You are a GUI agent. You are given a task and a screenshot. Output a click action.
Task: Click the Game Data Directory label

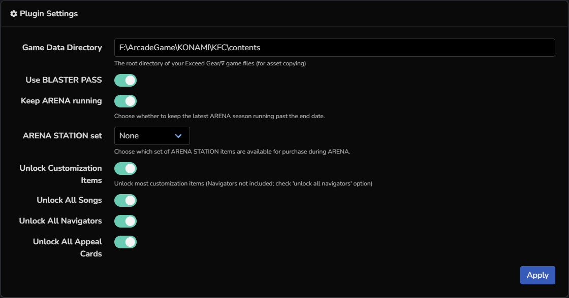click(62, 48)
